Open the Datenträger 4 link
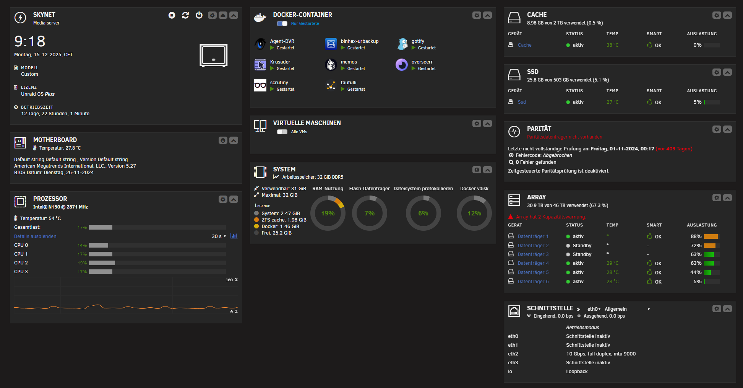Screen dimensions: 743x388 (x=533, y=263)
